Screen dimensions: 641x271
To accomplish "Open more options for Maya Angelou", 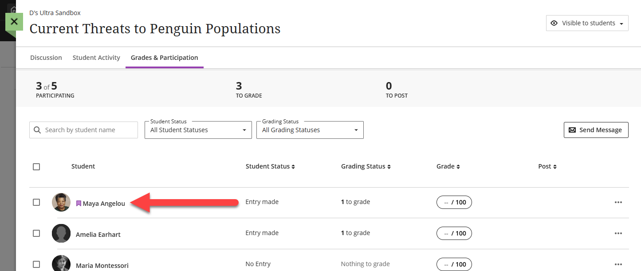I will [618, 202].
